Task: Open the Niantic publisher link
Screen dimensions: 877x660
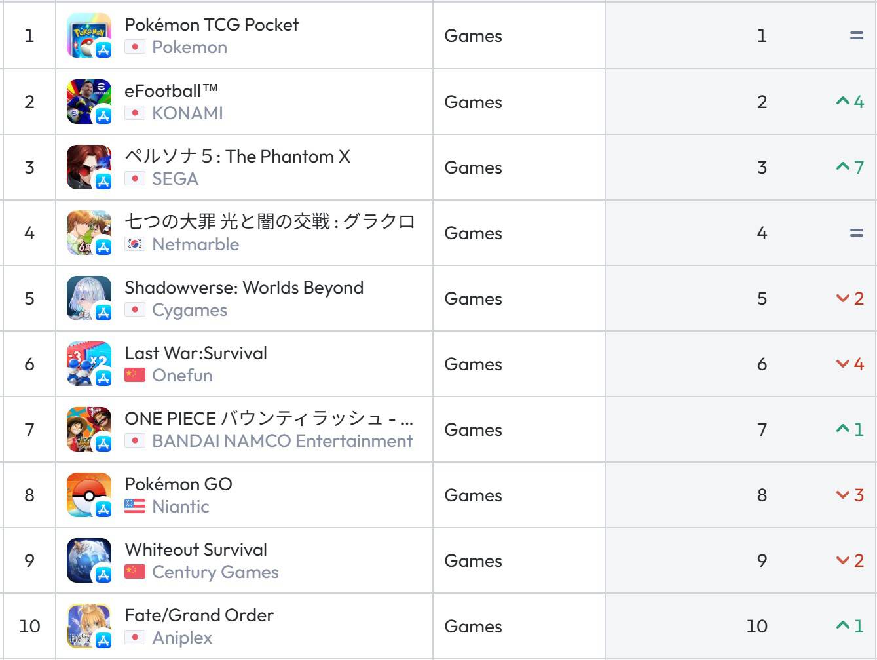Action: (181, 507)
